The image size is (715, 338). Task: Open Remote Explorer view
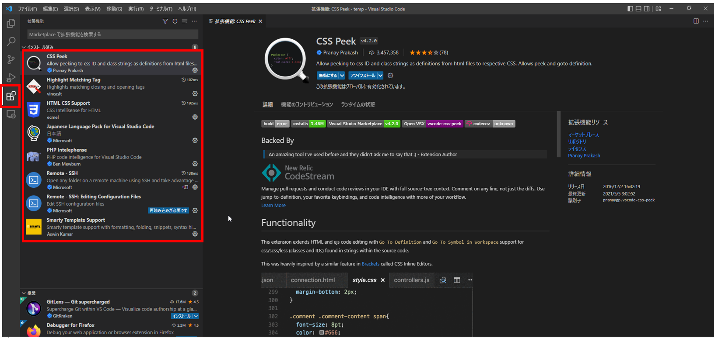tap(11, 114)
